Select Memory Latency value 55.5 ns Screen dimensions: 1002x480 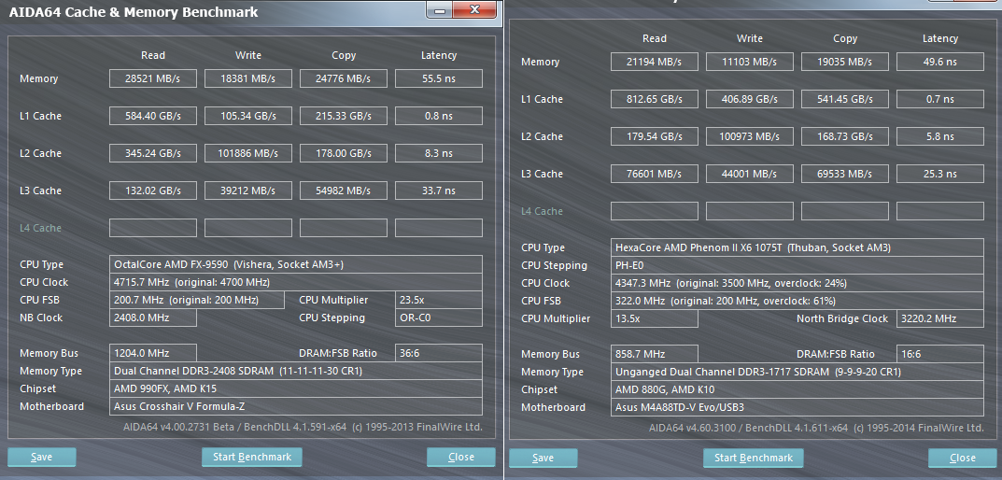[x=438, y=78]
